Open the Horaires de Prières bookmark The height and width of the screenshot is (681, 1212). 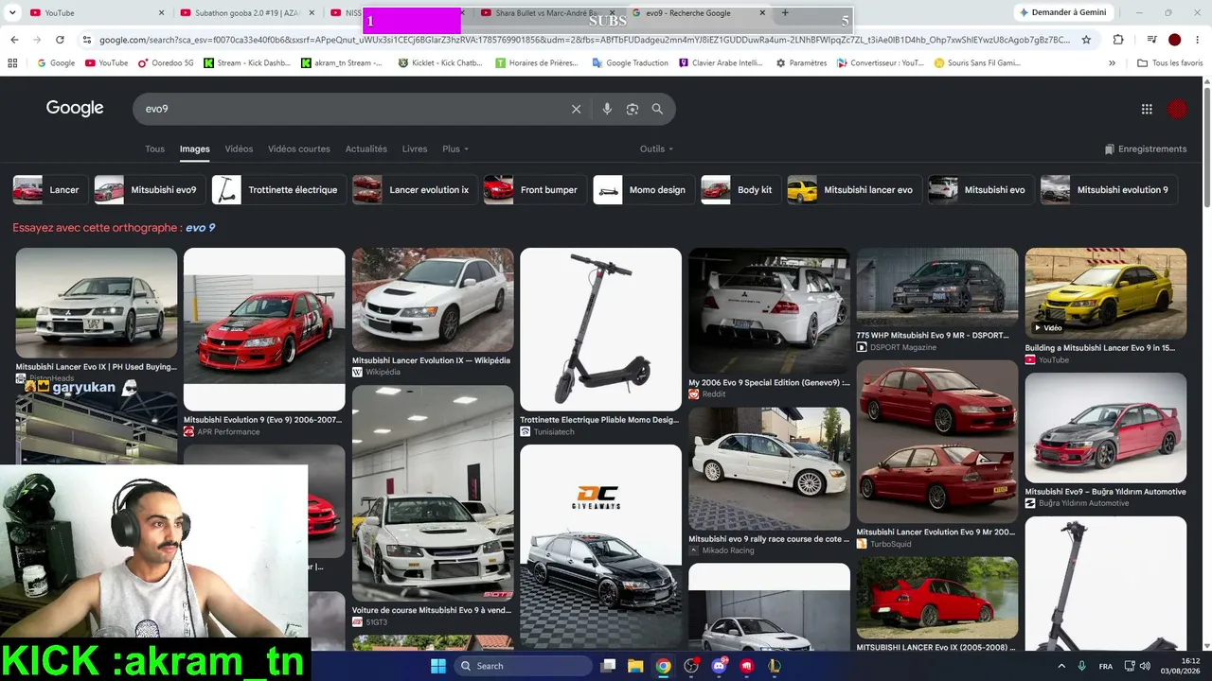click(x=537, y=62)
